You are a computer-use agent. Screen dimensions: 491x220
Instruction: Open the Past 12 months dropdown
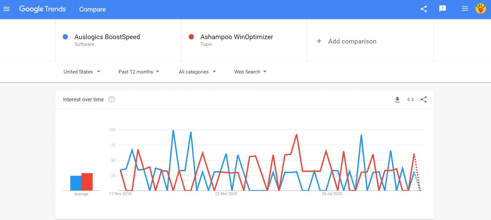[139, 72]
